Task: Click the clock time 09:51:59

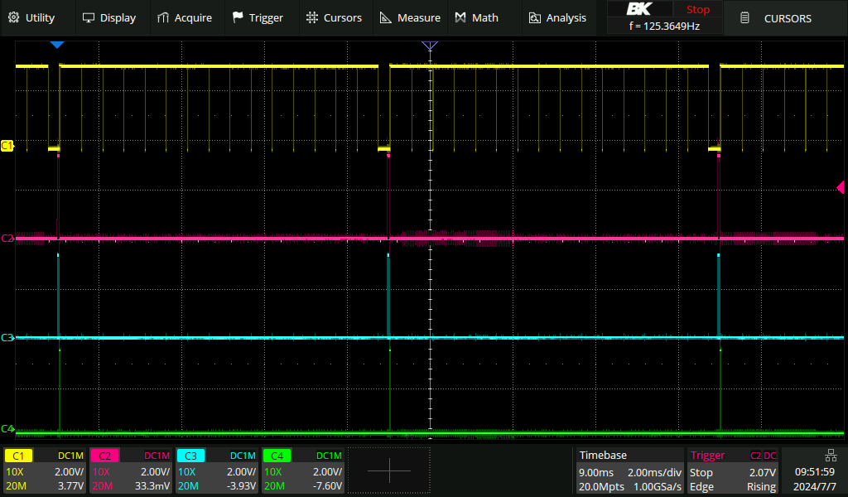Action: click(815, 472)
